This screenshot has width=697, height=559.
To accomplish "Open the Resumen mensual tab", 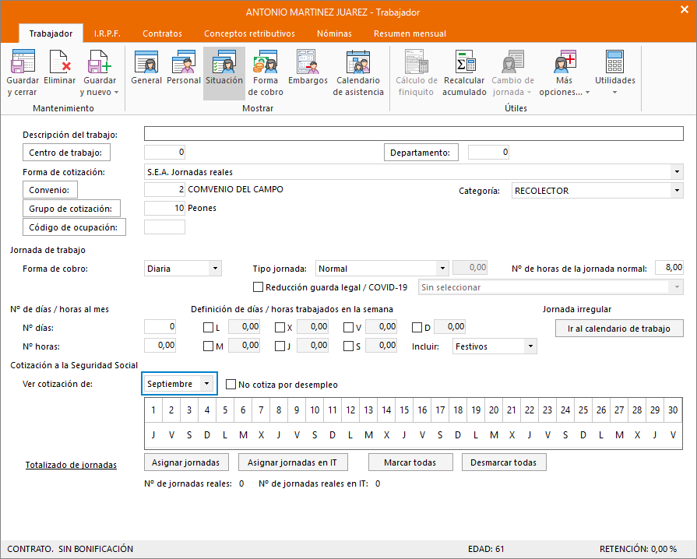I will tap(410, 33).
